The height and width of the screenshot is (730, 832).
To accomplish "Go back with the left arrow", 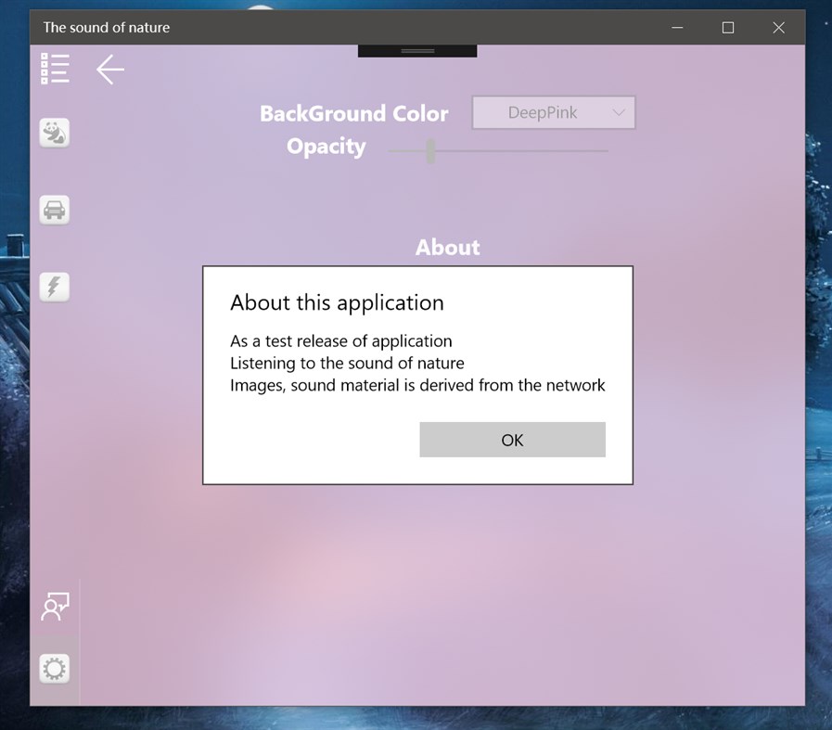I will pyautogui.click(x=109, y=69).
